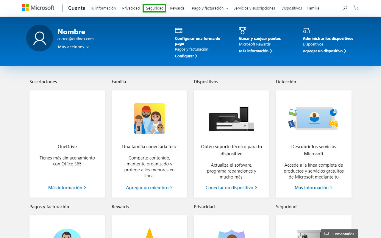Image resolution: width=381 pixels, height=238 pixels.
Task: Click Administrar los dispositivos heading
Action: 328,38
